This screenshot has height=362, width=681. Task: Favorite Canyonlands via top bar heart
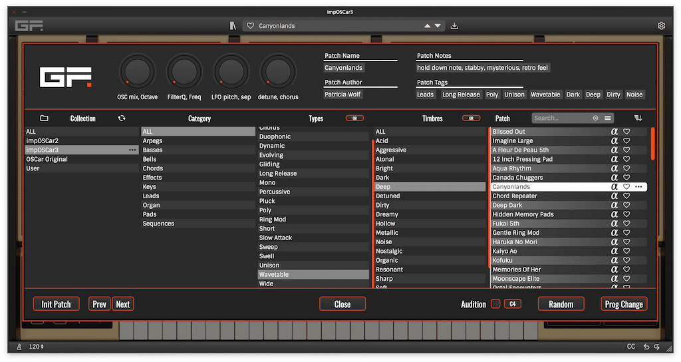click(x=250, y=26)
